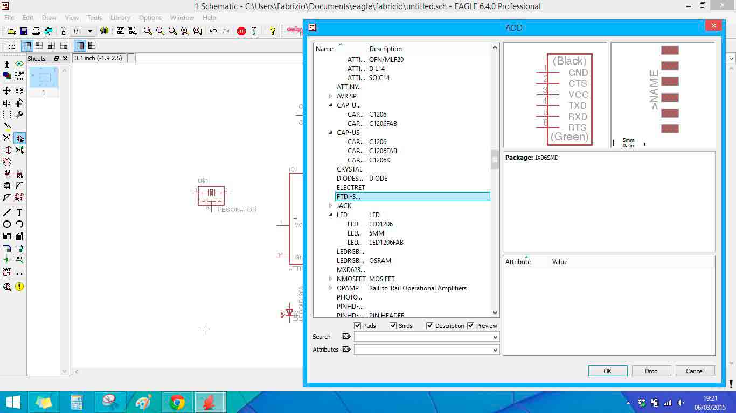Click the Undo arrow icon
The height and width of the screenshot is (413, 736).
point(213,31)
